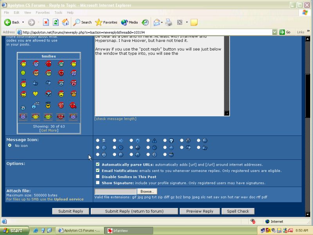Open the History toolbar icon
Image resolution: width=313 pixels, height=235 pixels.
(x=145, y=22)
